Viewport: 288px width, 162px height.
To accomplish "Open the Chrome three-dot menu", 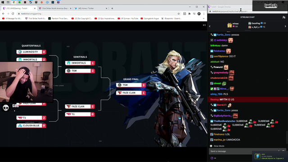I will pyautogui.click(x=204, y=14).
